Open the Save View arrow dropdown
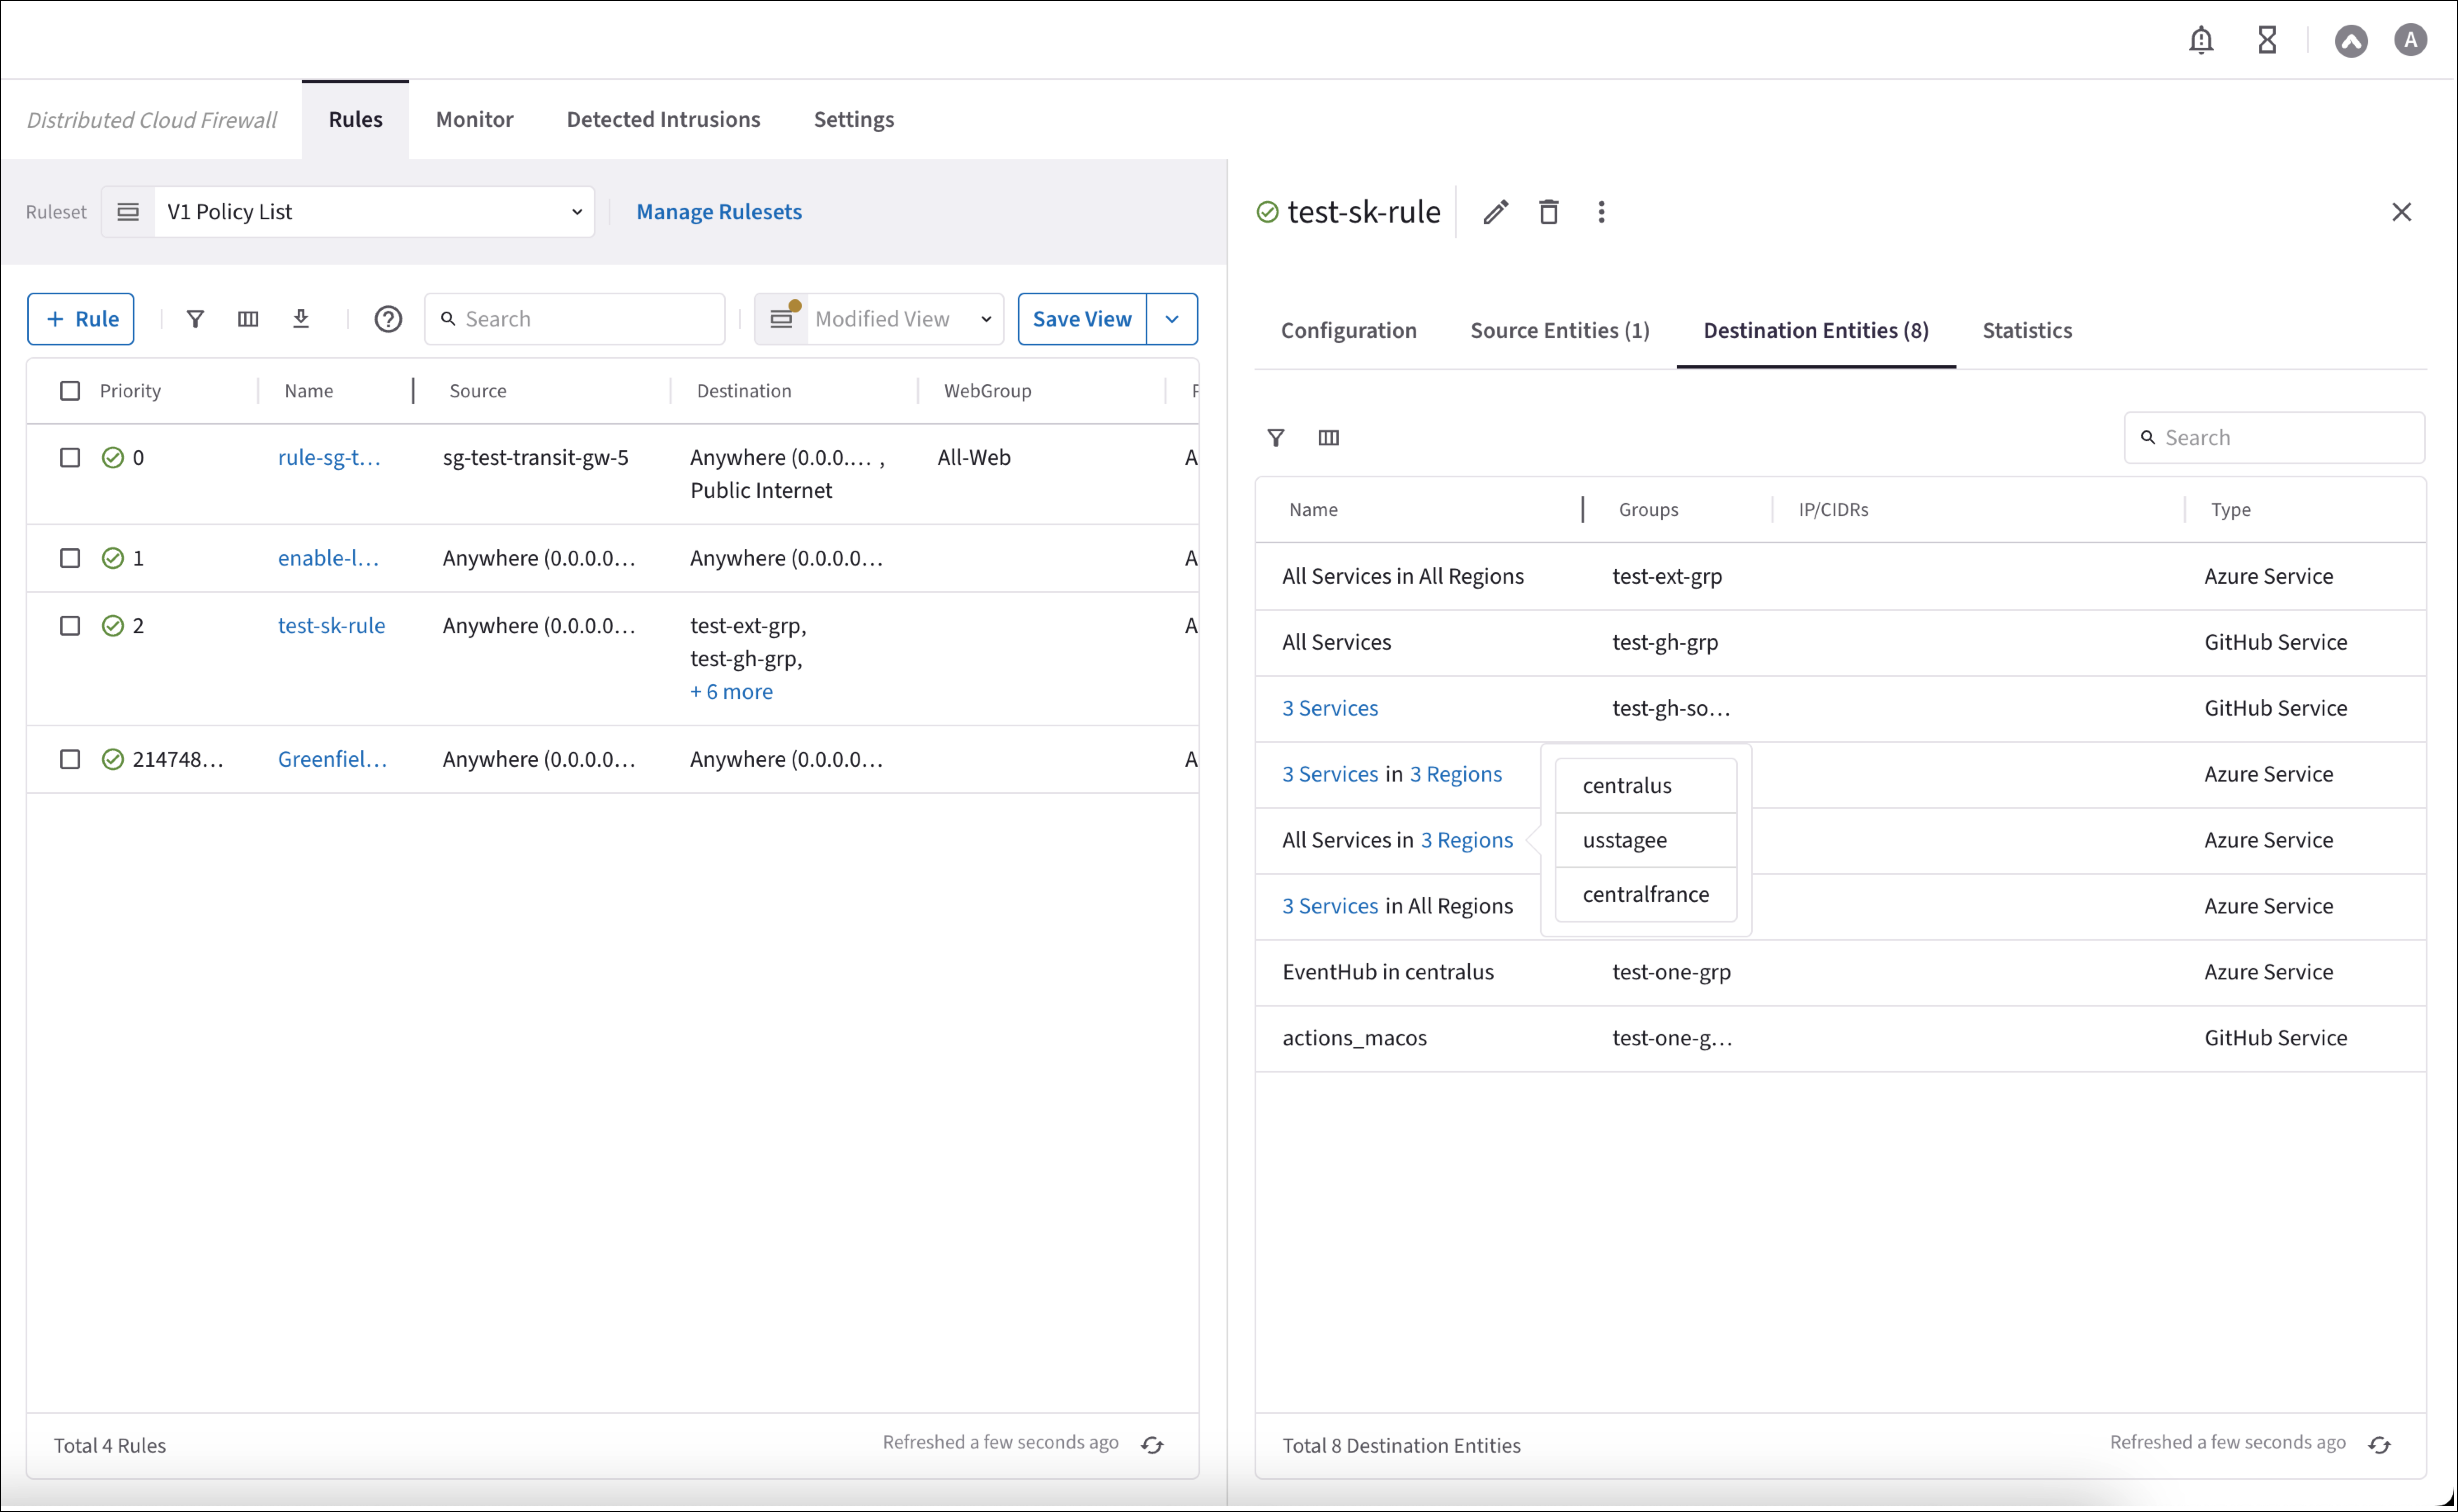The image size is (2458, 1512). tap(1172, 319)
